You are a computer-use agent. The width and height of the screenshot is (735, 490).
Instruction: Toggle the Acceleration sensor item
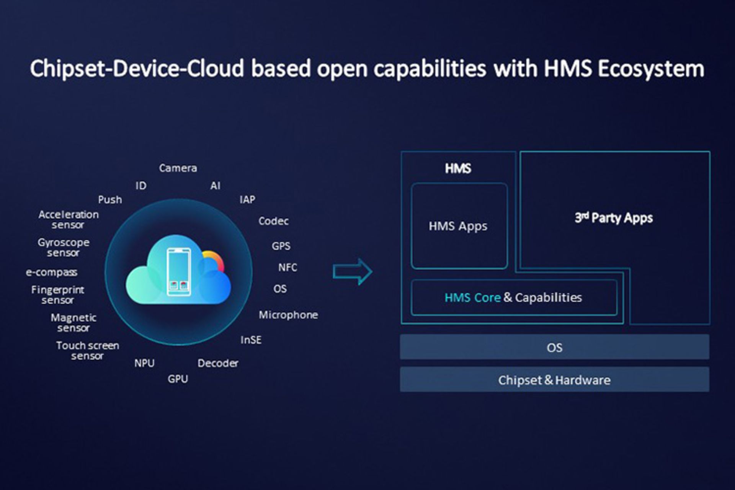[x=68, y=219]
